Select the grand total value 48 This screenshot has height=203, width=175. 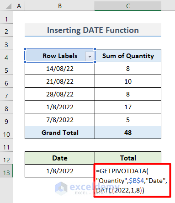[128, 133]
